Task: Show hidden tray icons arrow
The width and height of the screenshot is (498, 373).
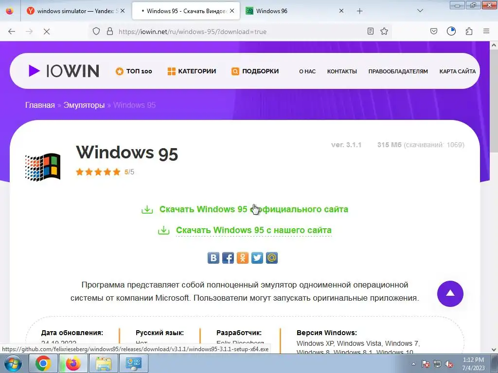Action: [413, 364]
